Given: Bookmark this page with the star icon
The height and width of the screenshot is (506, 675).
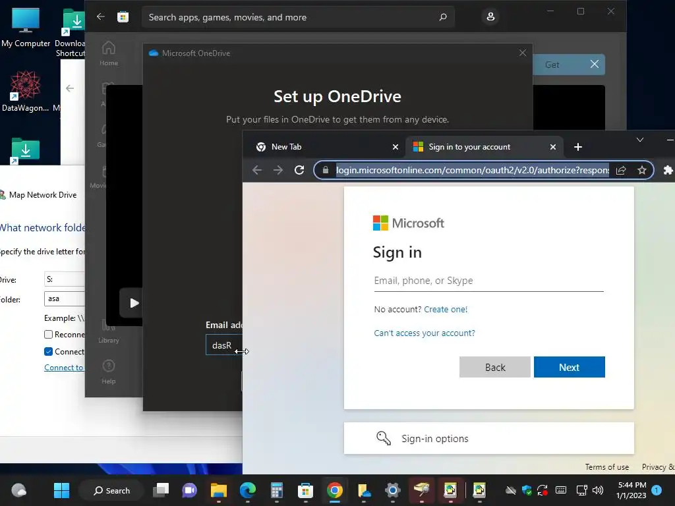Looking at the screenshot, I should click(642, 170).
